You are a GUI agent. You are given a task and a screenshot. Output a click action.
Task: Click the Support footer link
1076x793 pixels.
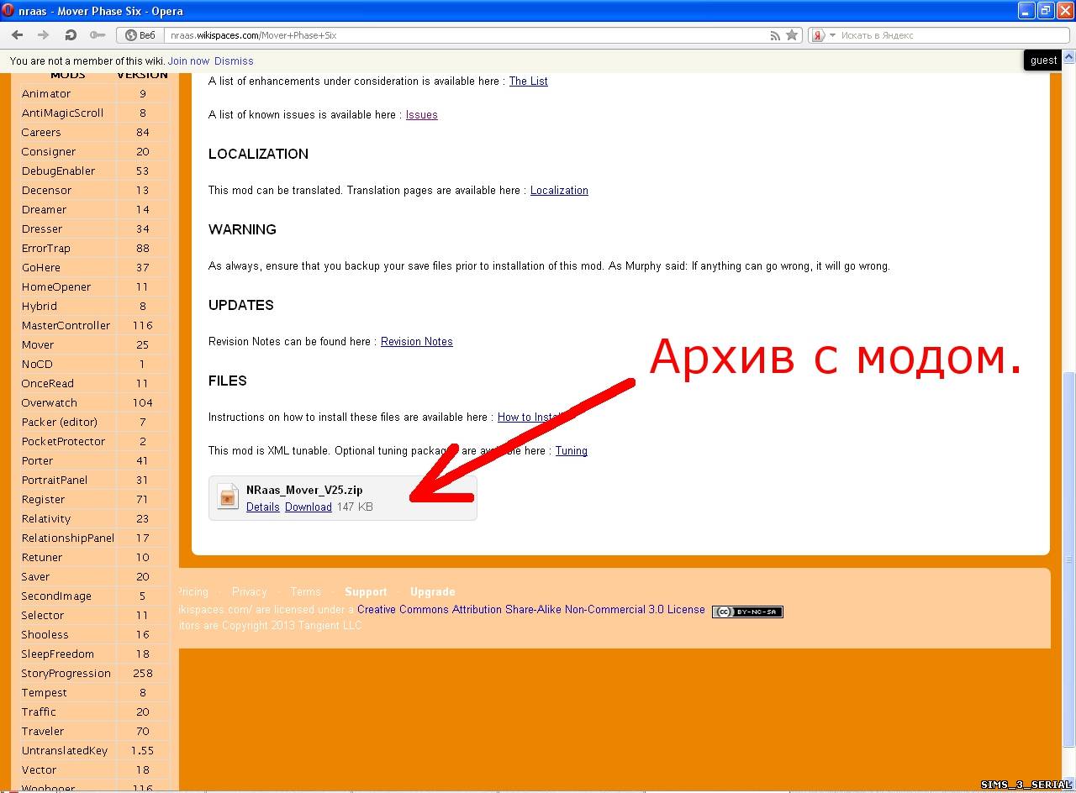pyautogui.click(x=366, y=591)
